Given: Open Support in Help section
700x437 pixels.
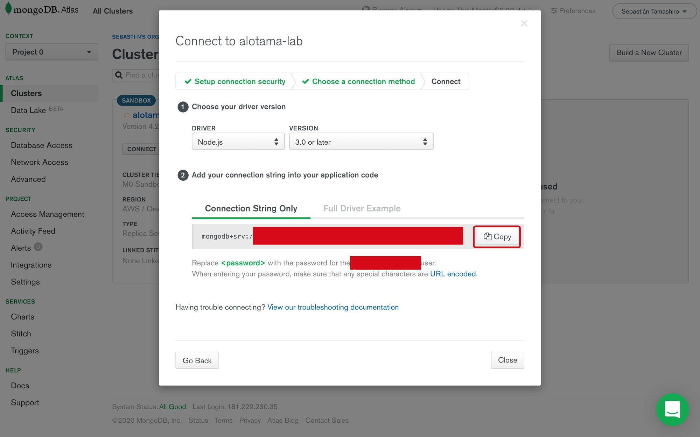Looking at the screenshot, I should (25, 402).
